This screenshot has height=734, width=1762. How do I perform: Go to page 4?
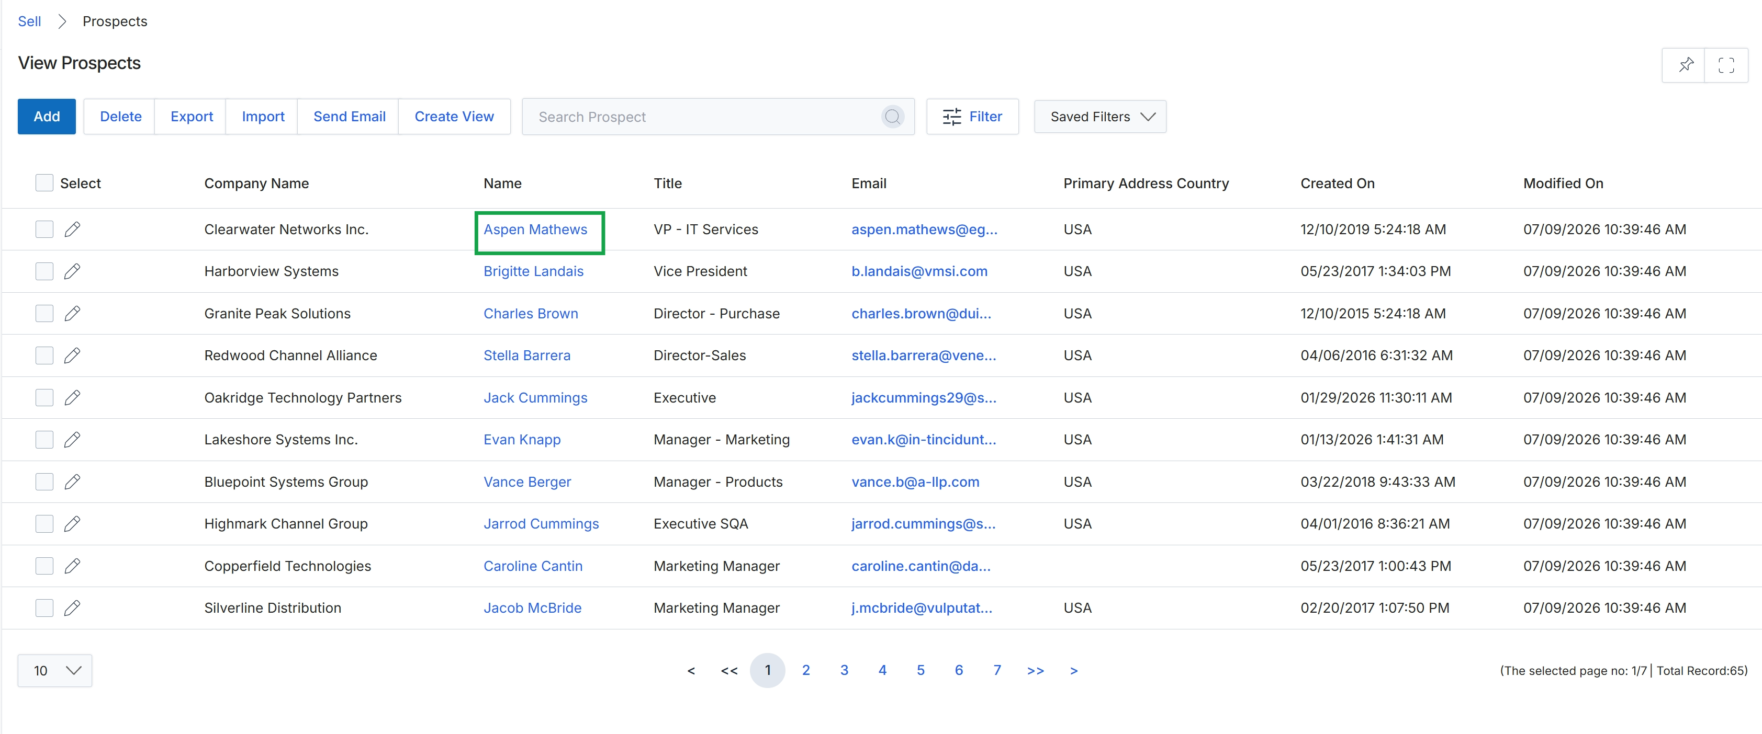(882, 670)
